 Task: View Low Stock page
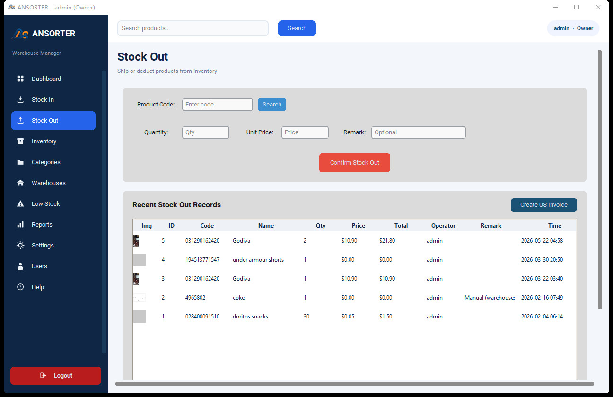pyautogui.click(x=53, y=203)
